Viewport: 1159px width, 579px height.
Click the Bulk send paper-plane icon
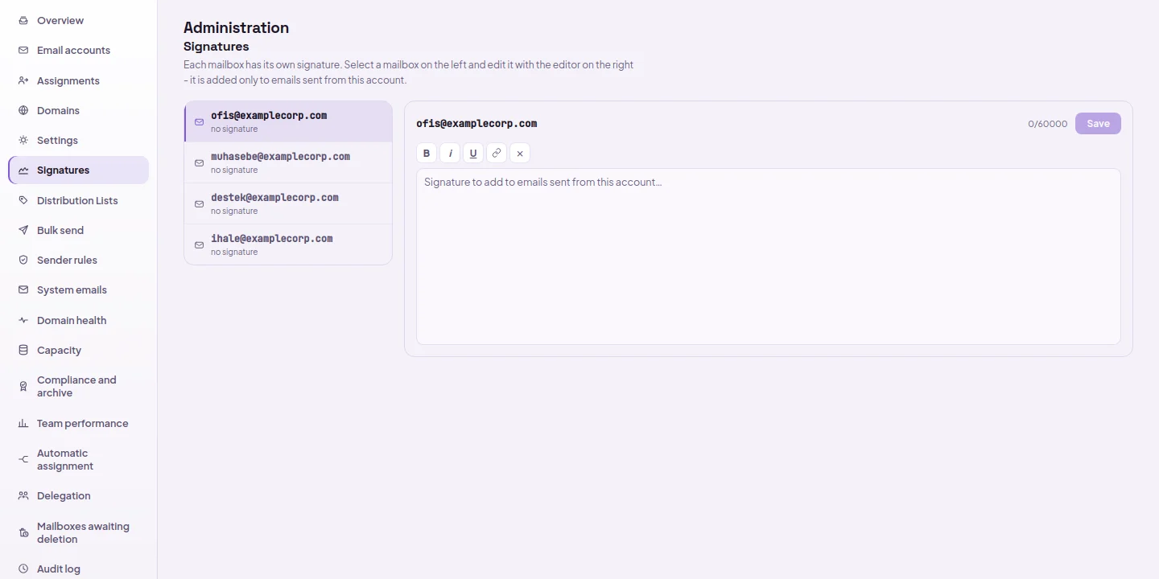23,230
